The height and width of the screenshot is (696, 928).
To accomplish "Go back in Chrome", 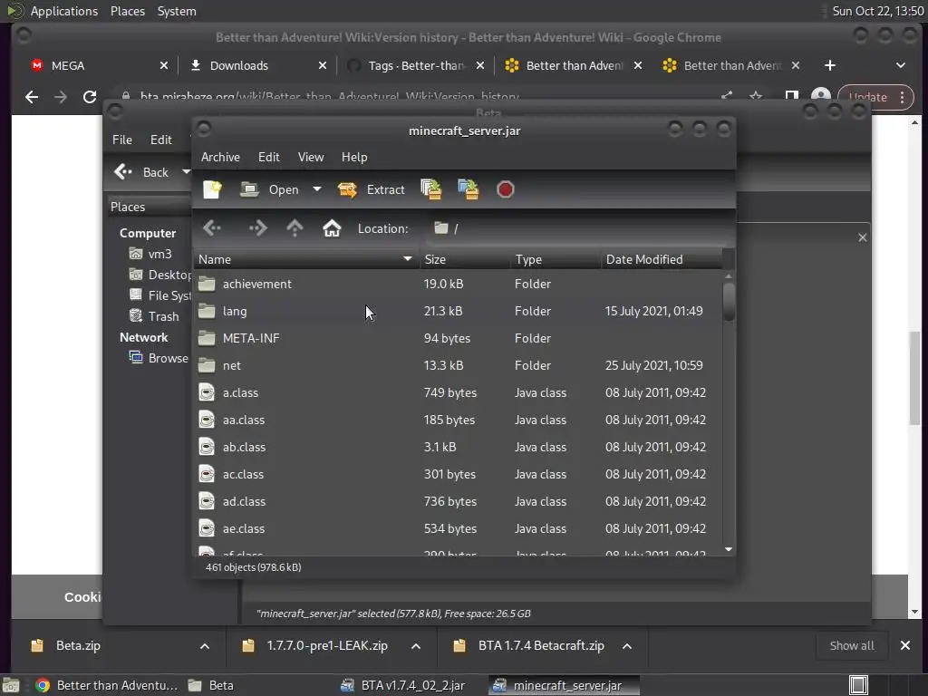I will tap(32, 97).
